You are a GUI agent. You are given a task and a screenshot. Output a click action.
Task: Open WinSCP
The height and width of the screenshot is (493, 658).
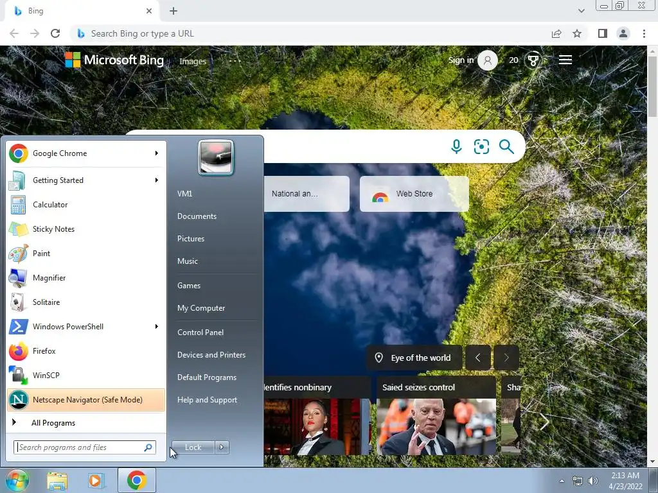click(x=86, y=375)
